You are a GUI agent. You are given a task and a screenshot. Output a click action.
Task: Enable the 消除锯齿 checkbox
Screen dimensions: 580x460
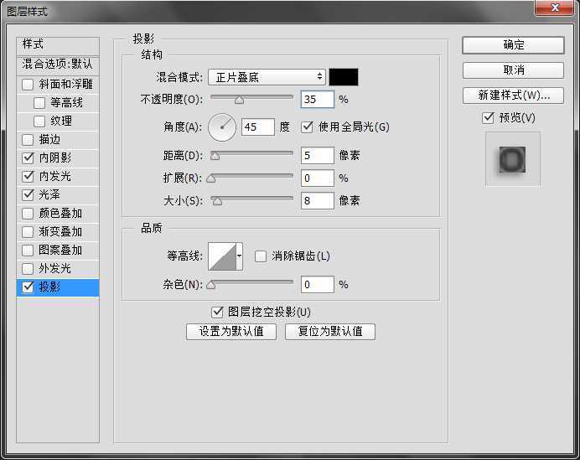[x=261, y=256]
